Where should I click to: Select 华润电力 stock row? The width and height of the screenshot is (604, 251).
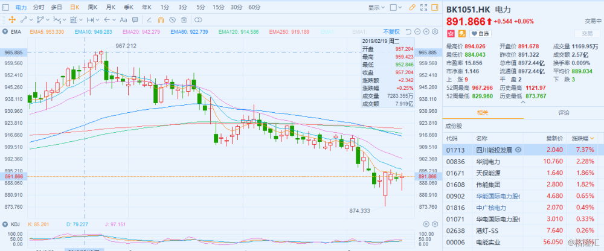pyautogui.click(x=523, y=161)
